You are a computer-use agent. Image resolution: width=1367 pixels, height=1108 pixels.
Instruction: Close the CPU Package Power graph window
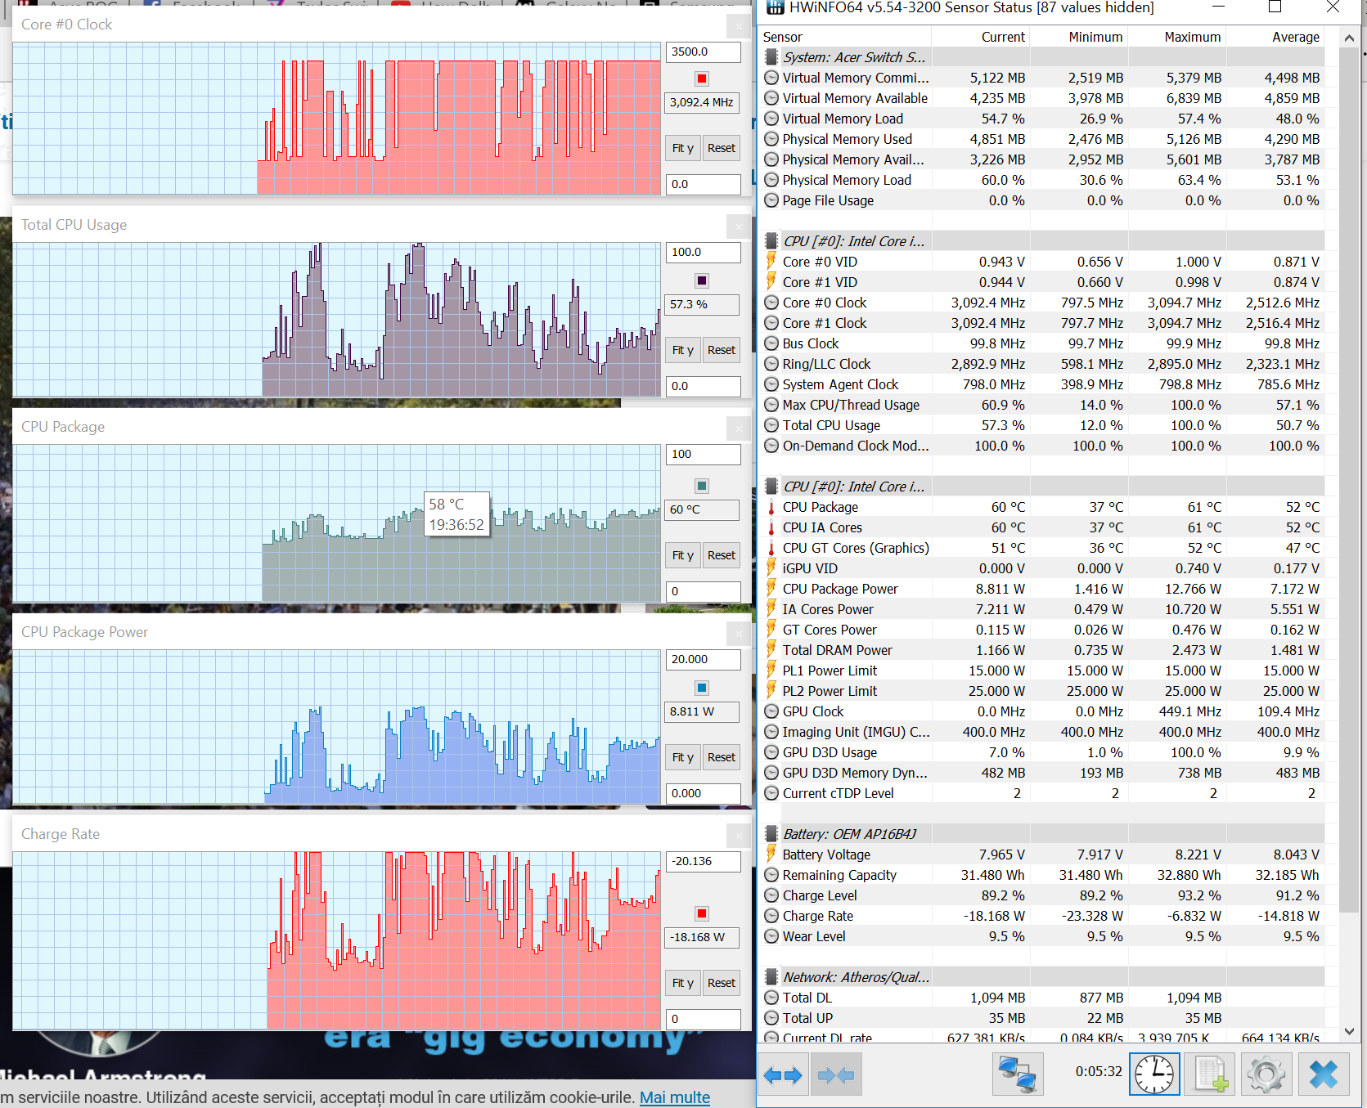[739, 633]
